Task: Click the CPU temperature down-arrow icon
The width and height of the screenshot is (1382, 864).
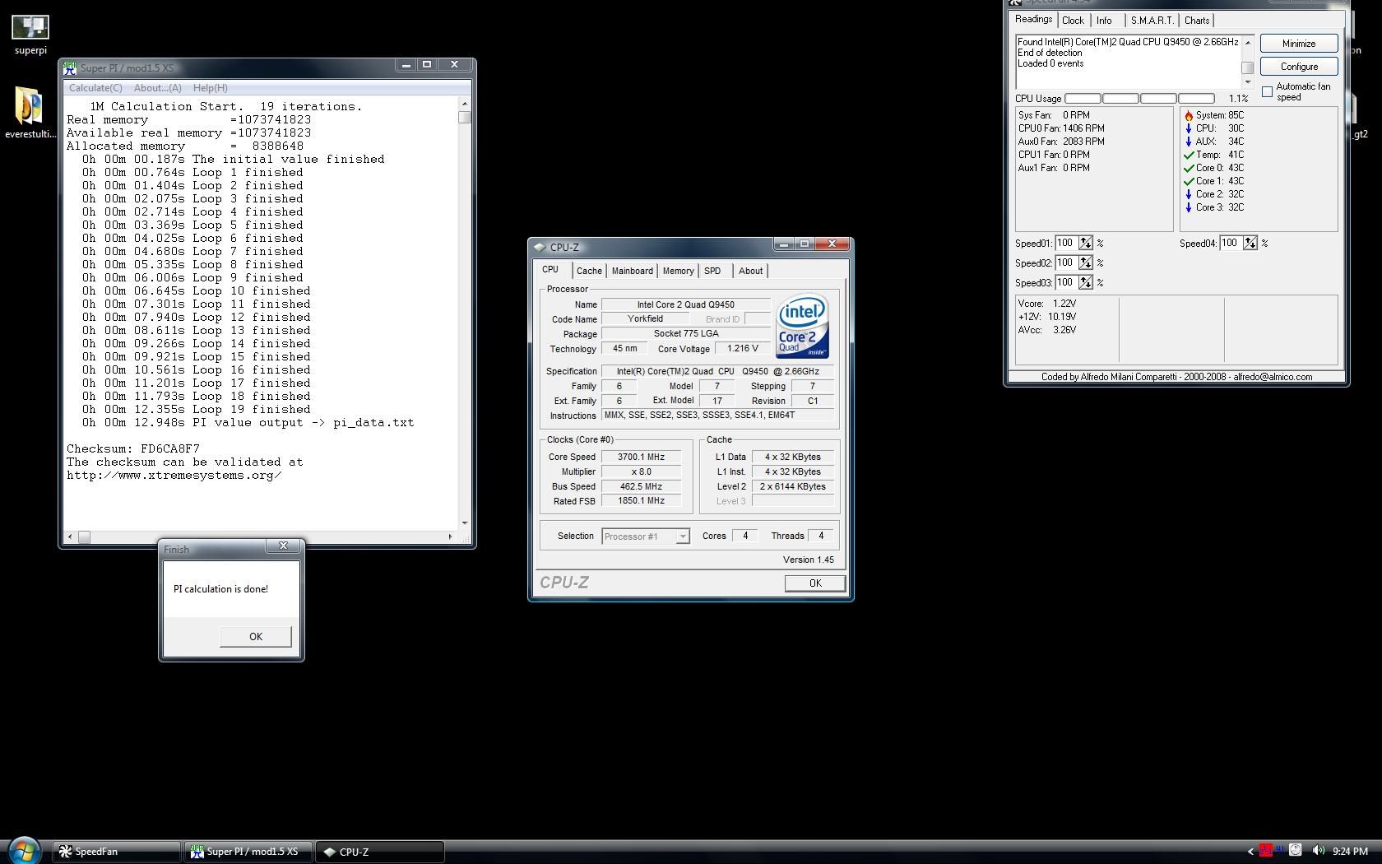Action: (1189, 128)
